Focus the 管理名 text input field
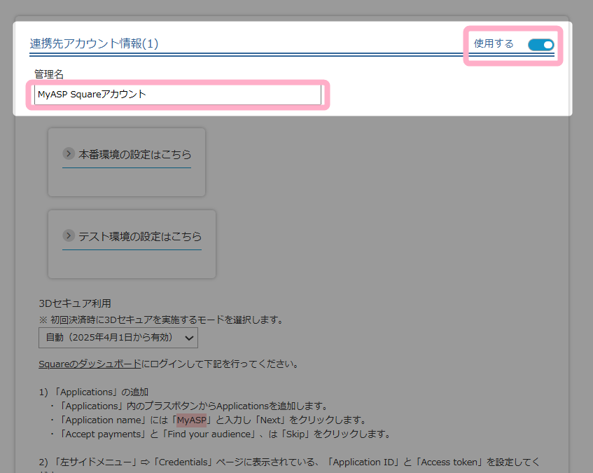Viewport: 593px width, 473px height. click(178, 95)
